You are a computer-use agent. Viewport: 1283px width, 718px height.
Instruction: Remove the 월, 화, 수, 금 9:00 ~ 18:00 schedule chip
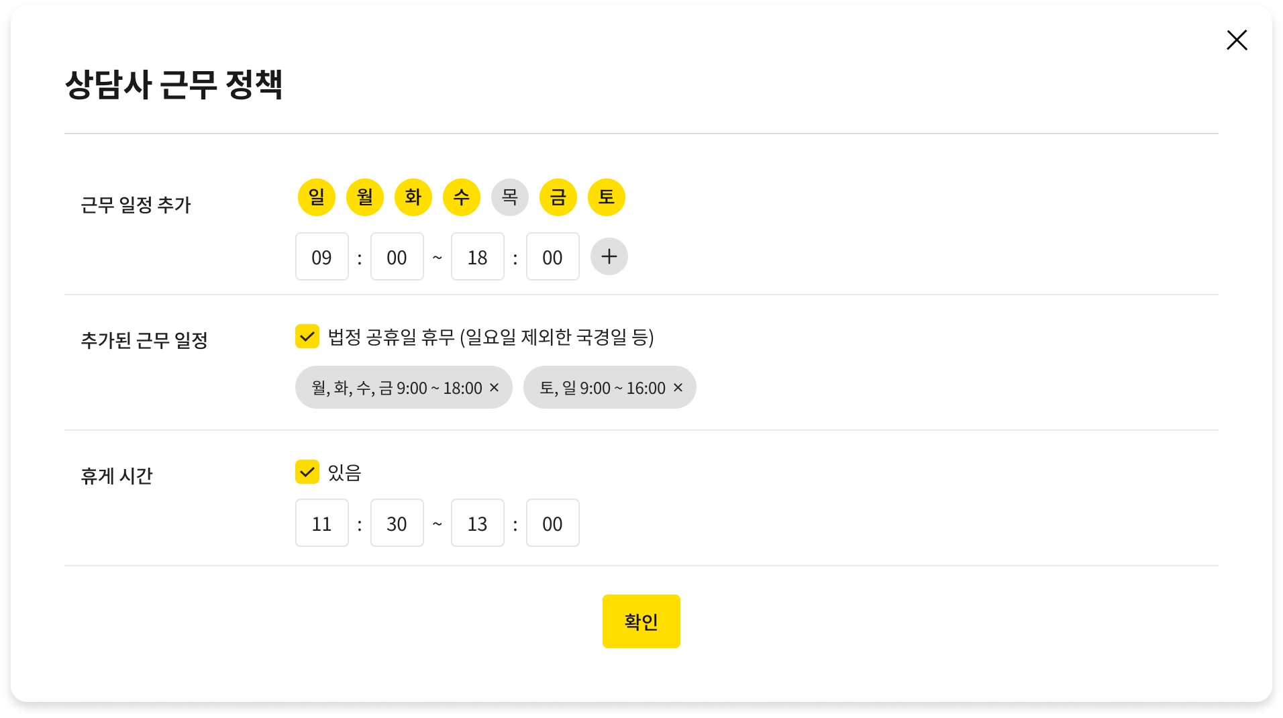pos(495,388)
